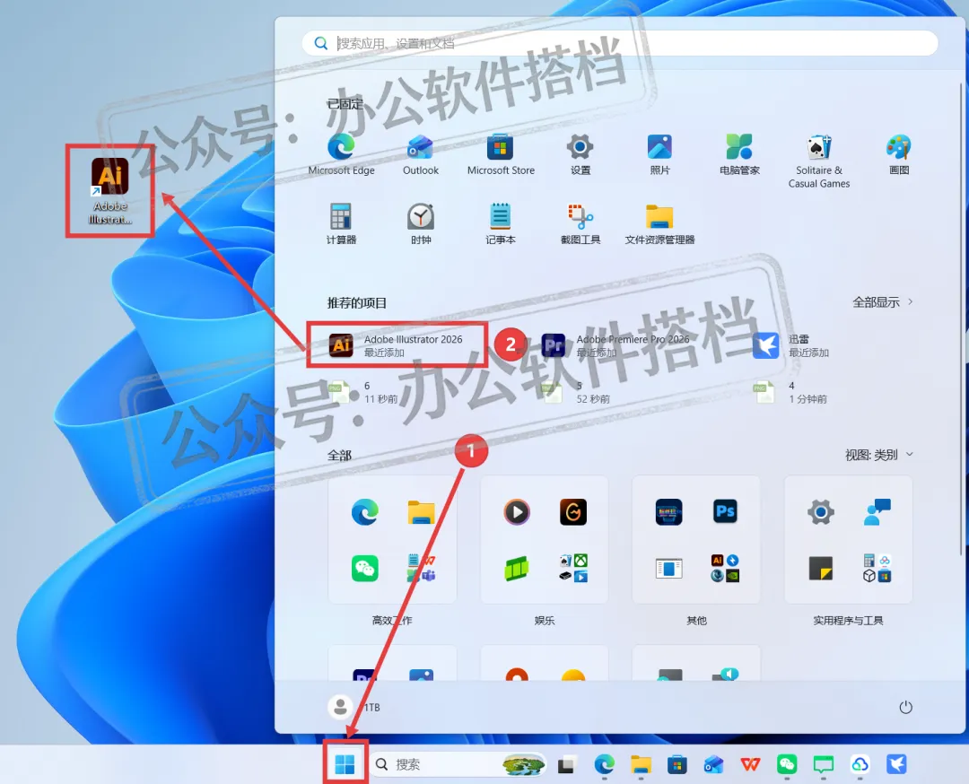Image resolution: width=969 pixels, height=784 pixels.
Task: Open recent file 6 from 11 秒前
Action: click(x=363, y=392)
